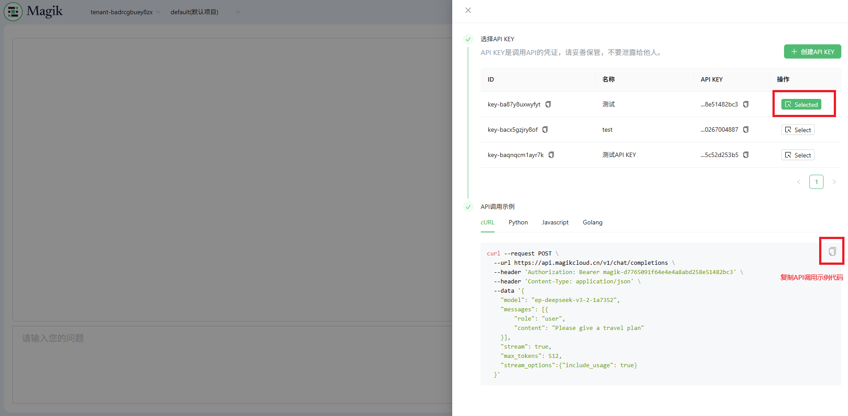This screenshot has width=848, height=416.
Task: Open the Golang example tab
Action: [x=592, y=222]
